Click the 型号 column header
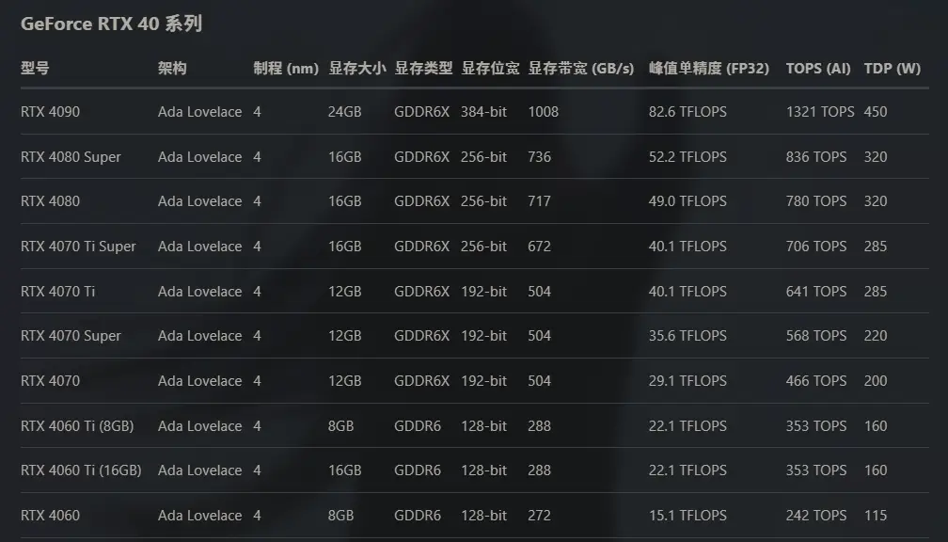 [35, 69]
